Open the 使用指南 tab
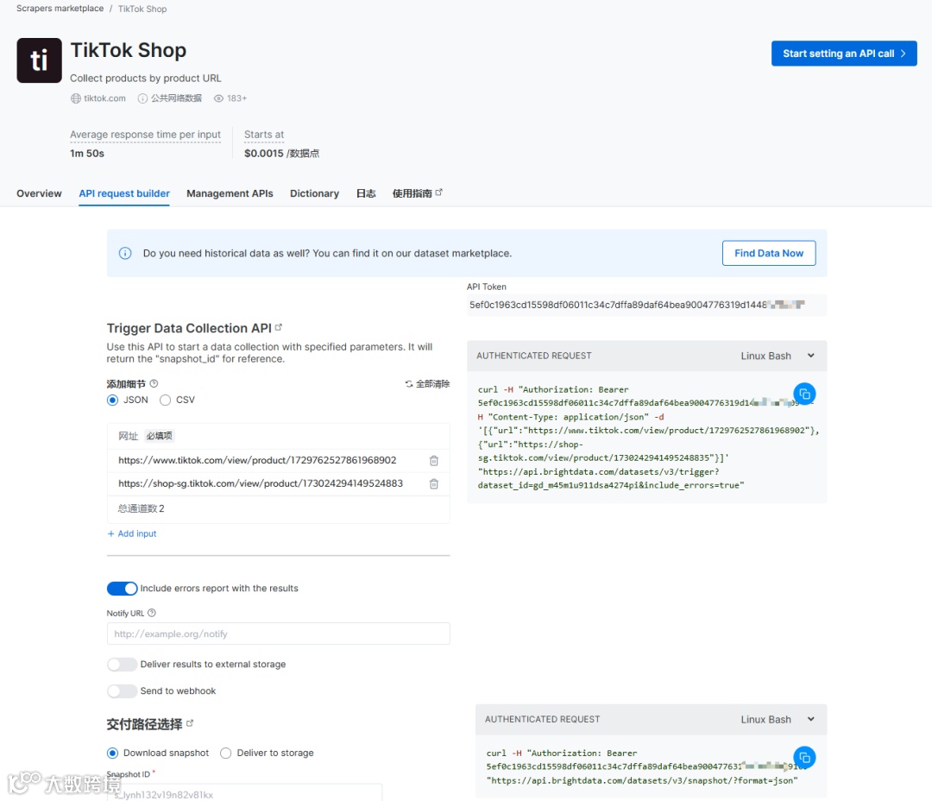This screenshot has height=801, width=932. (x=412, y=193)
